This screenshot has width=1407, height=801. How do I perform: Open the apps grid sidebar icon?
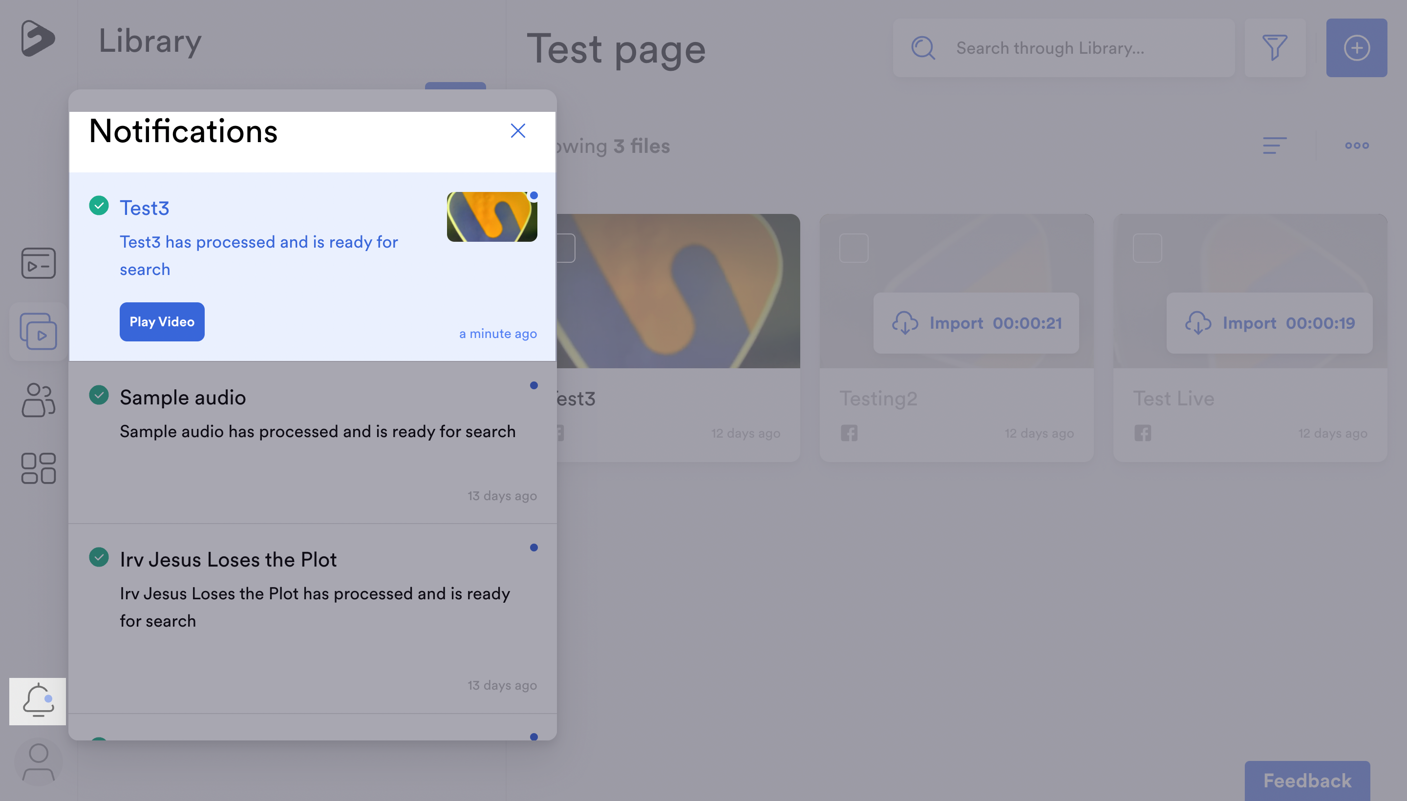[38, 469]
